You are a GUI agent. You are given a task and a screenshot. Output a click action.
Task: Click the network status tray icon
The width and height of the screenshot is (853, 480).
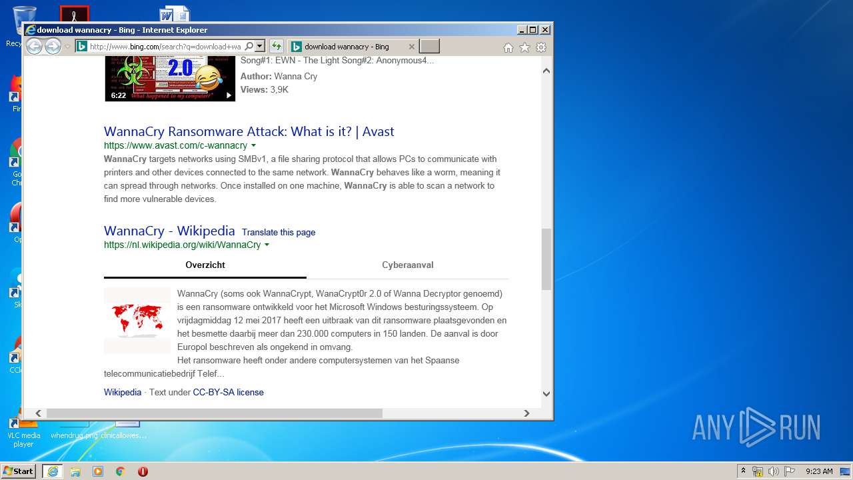758,471
